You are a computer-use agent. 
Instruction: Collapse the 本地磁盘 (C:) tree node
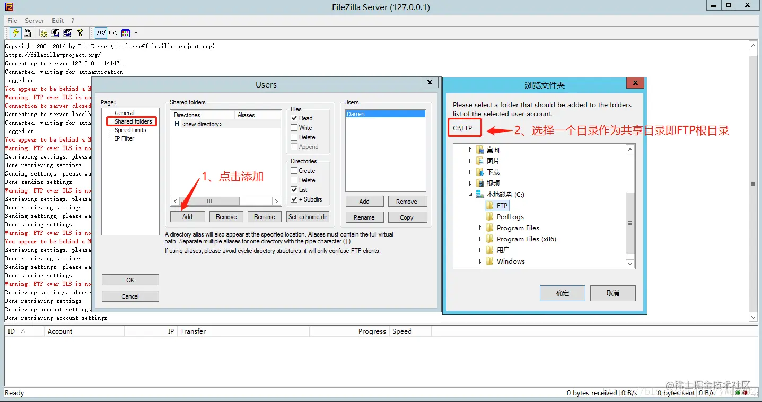click(470, 195)
